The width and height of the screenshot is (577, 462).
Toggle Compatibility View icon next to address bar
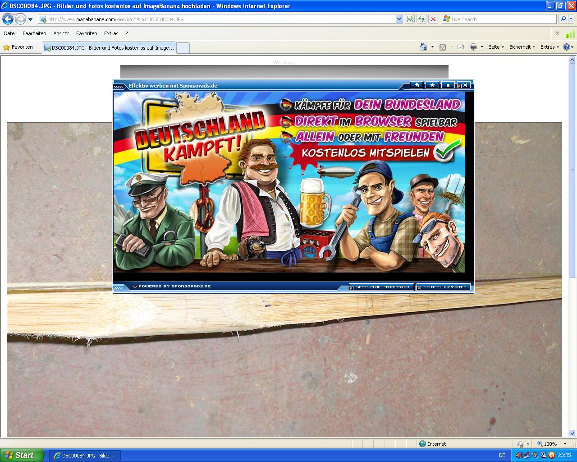click(x=410, y=19)
